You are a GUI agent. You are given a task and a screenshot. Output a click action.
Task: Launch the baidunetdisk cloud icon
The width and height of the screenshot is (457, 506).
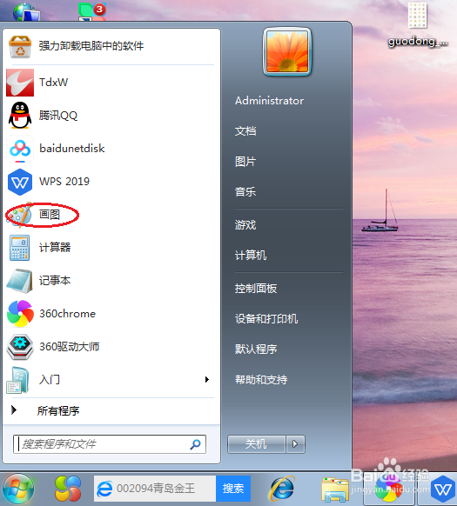click(x=20, y=149)
